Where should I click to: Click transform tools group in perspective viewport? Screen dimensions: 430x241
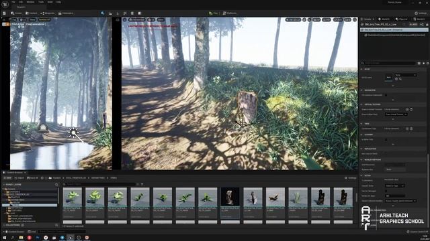click(x=293, y=19)
